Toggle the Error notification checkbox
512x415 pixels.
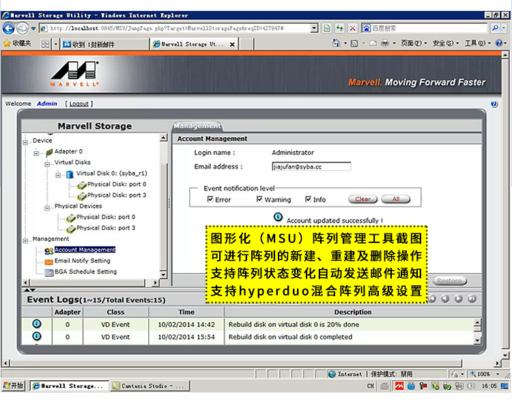point(210,199)
